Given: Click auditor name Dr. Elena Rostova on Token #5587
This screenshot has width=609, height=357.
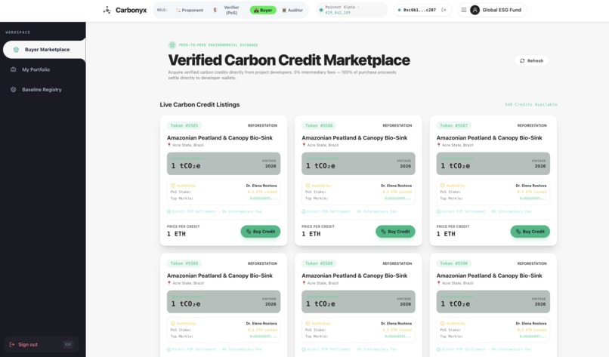Looking at the screenshot, I should (531, 186).
